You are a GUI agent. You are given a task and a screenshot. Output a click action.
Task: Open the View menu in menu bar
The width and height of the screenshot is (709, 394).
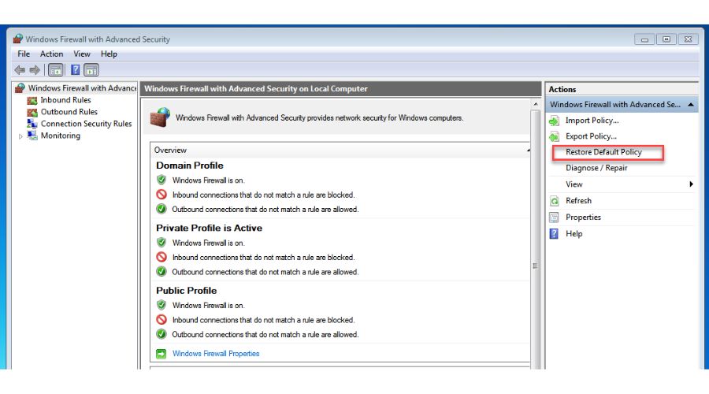click(82, 54)
